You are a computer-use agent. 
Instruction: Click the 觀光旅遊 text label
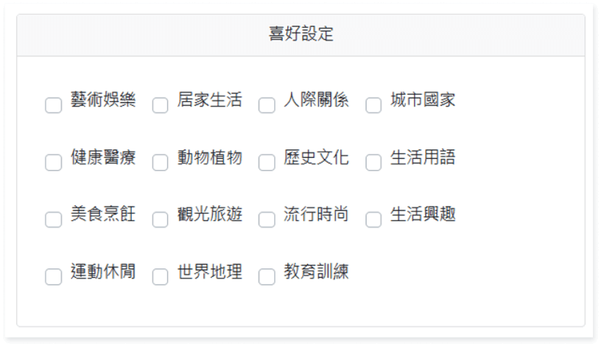pos(210,215)
